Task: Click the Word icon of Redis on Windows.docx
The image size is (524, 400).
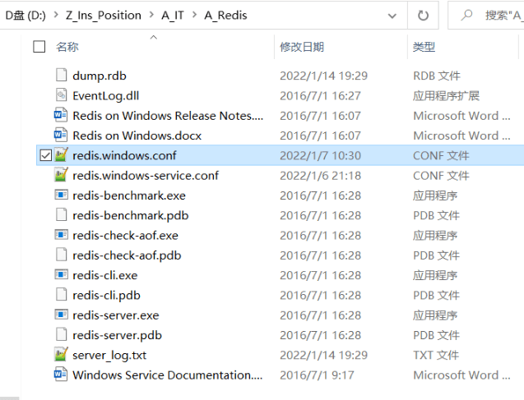Action: [x=61, y=135]
